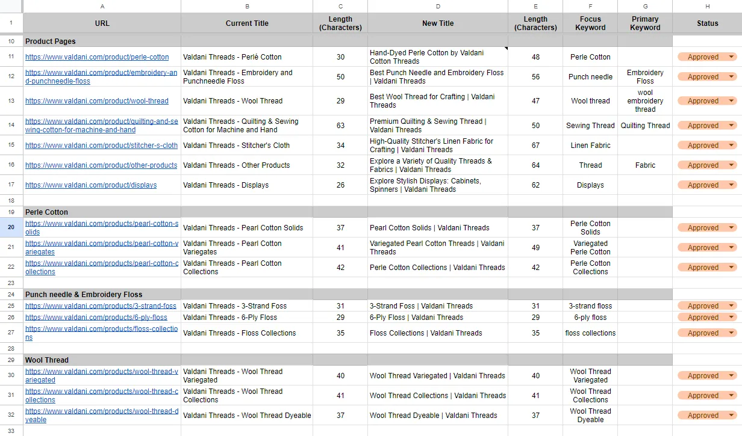
Task: Select cell 'Variegated Pearl Cotton Threads | Valdani Threads'
Action: pos(438,248)
